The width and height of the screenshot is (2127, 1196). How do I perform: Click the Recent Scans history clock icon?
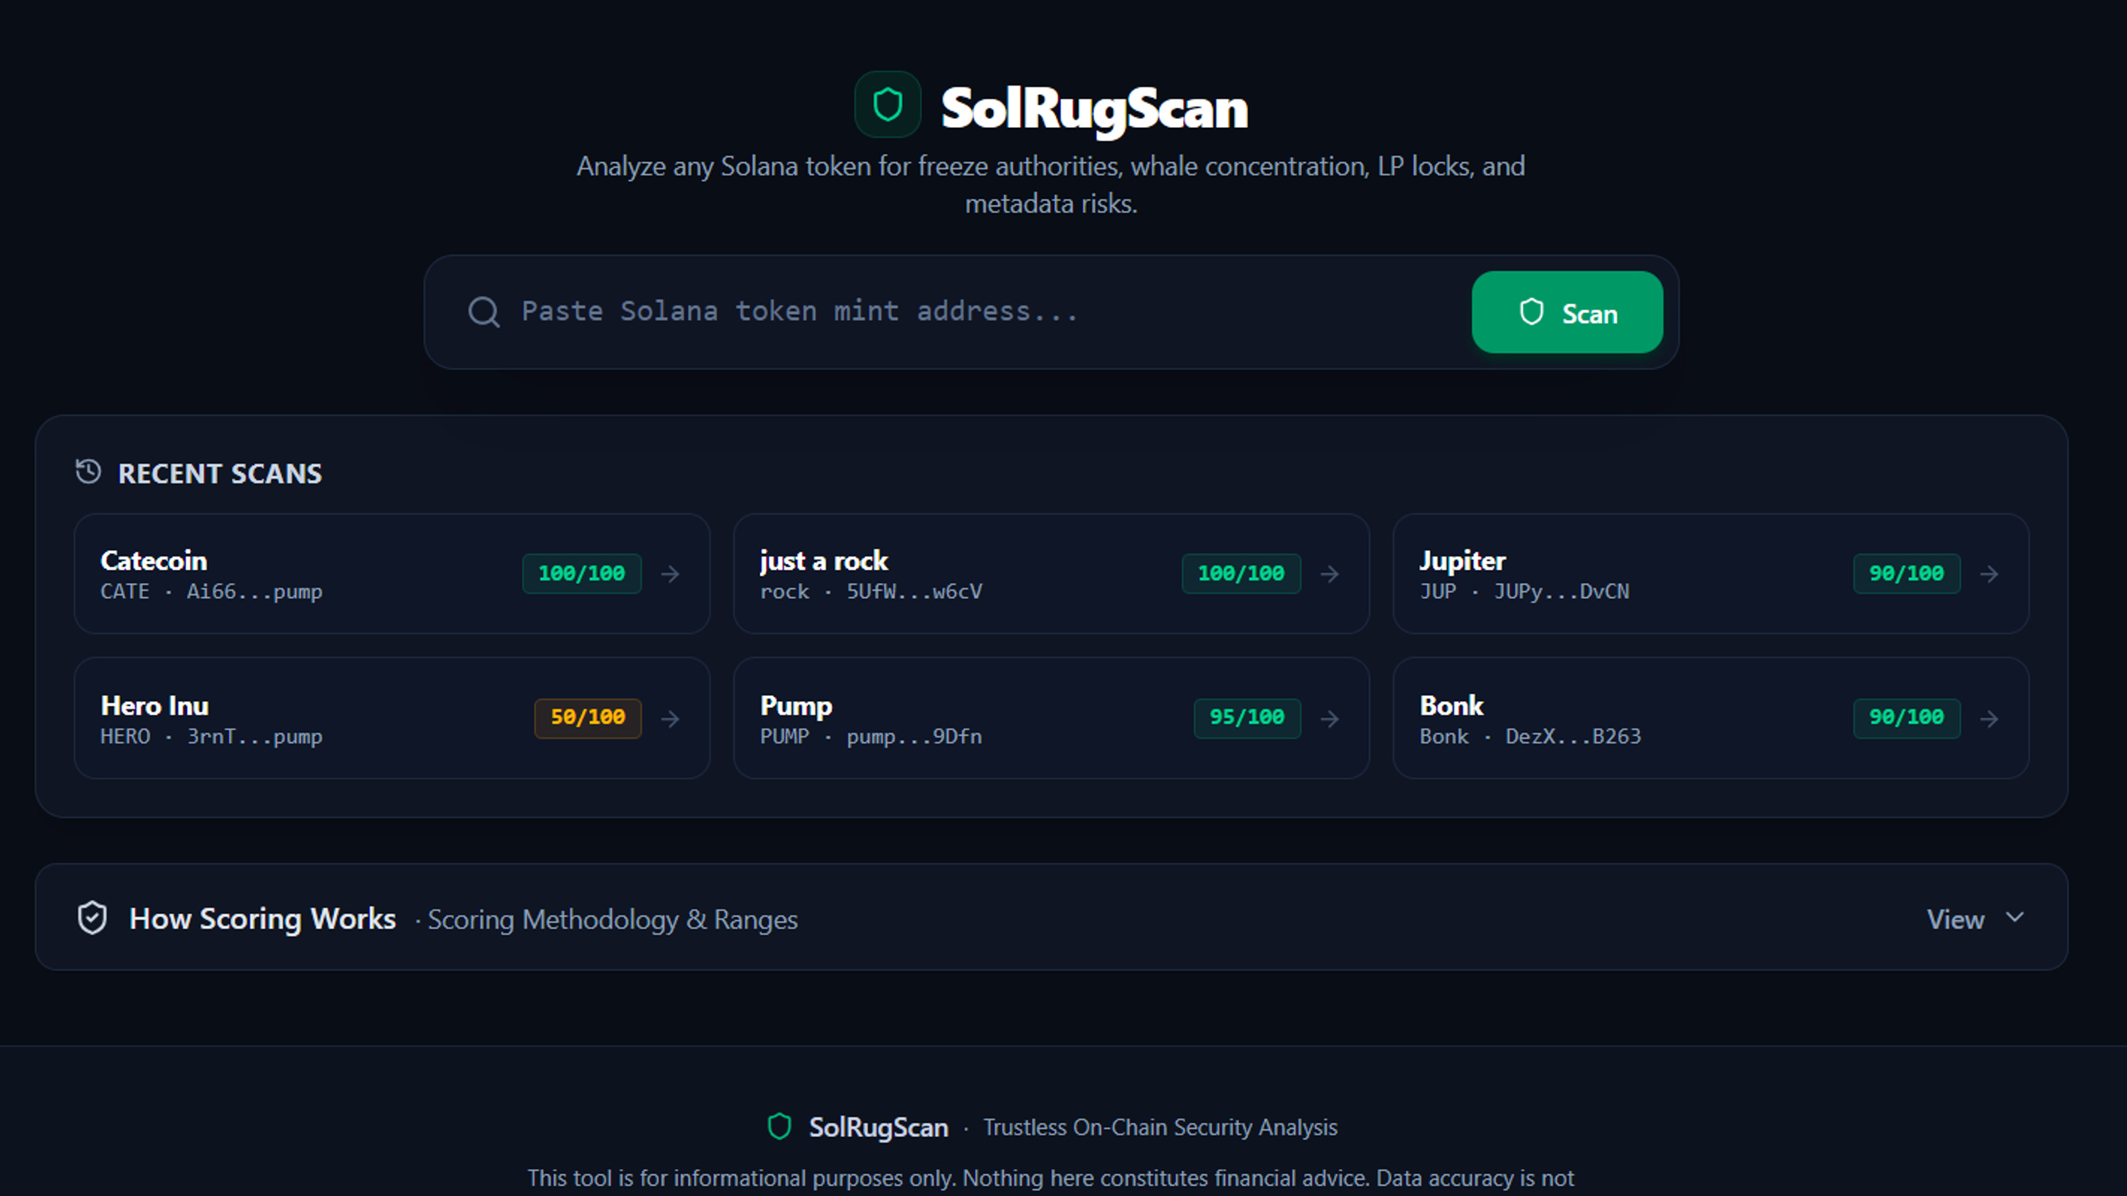point(88,472)
